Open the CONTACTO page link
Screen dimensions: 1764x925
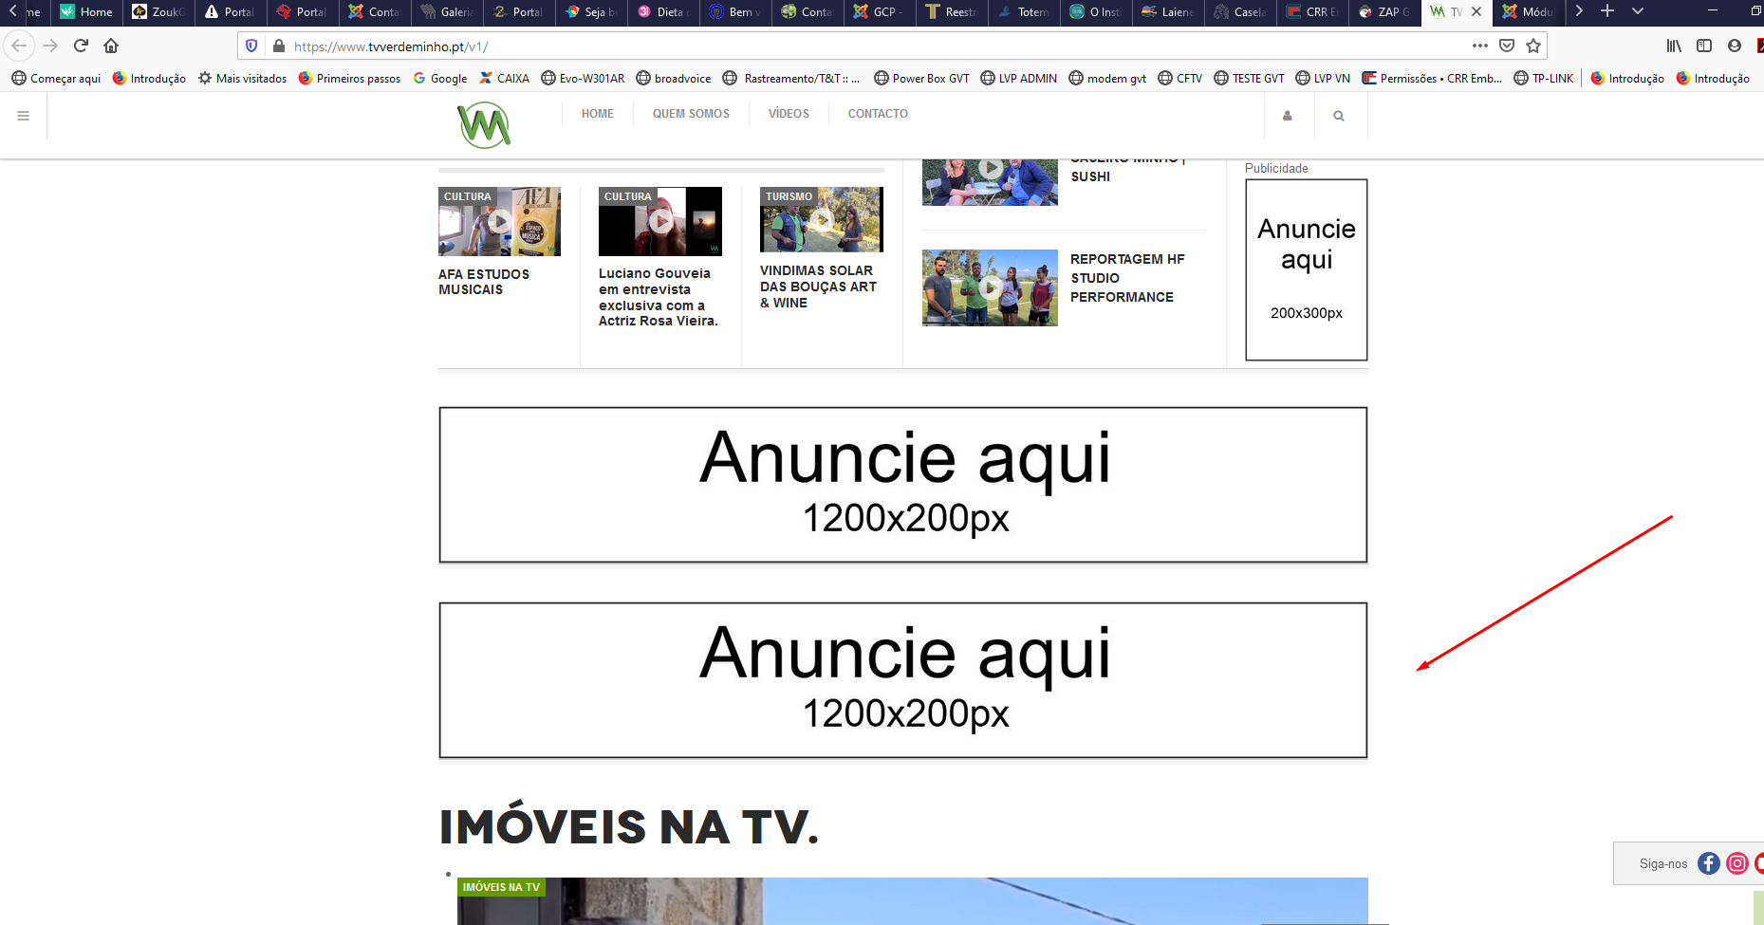coord(878,114)
